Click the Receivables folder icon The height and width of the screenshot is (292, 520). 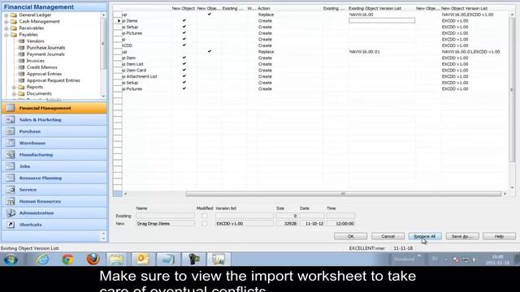click(14, 28)
